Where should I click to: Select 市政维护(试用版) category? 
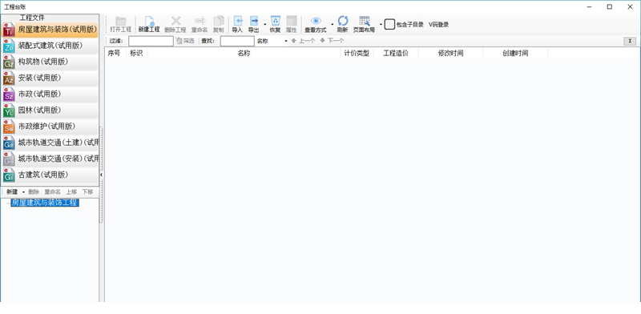pyautogui.click(x=50, y=127)
